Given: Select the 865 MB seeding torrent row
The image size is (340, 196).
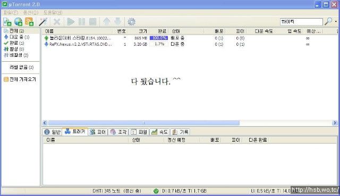Looking at the screenshot, I should click(x=190, y=38).
